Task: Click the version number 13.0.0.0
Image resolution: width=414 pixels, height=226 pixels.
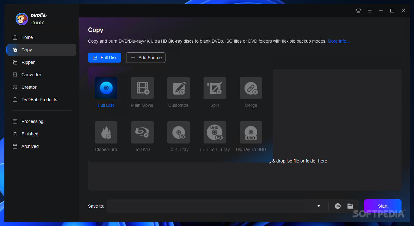Action: [x=37, y=23]
